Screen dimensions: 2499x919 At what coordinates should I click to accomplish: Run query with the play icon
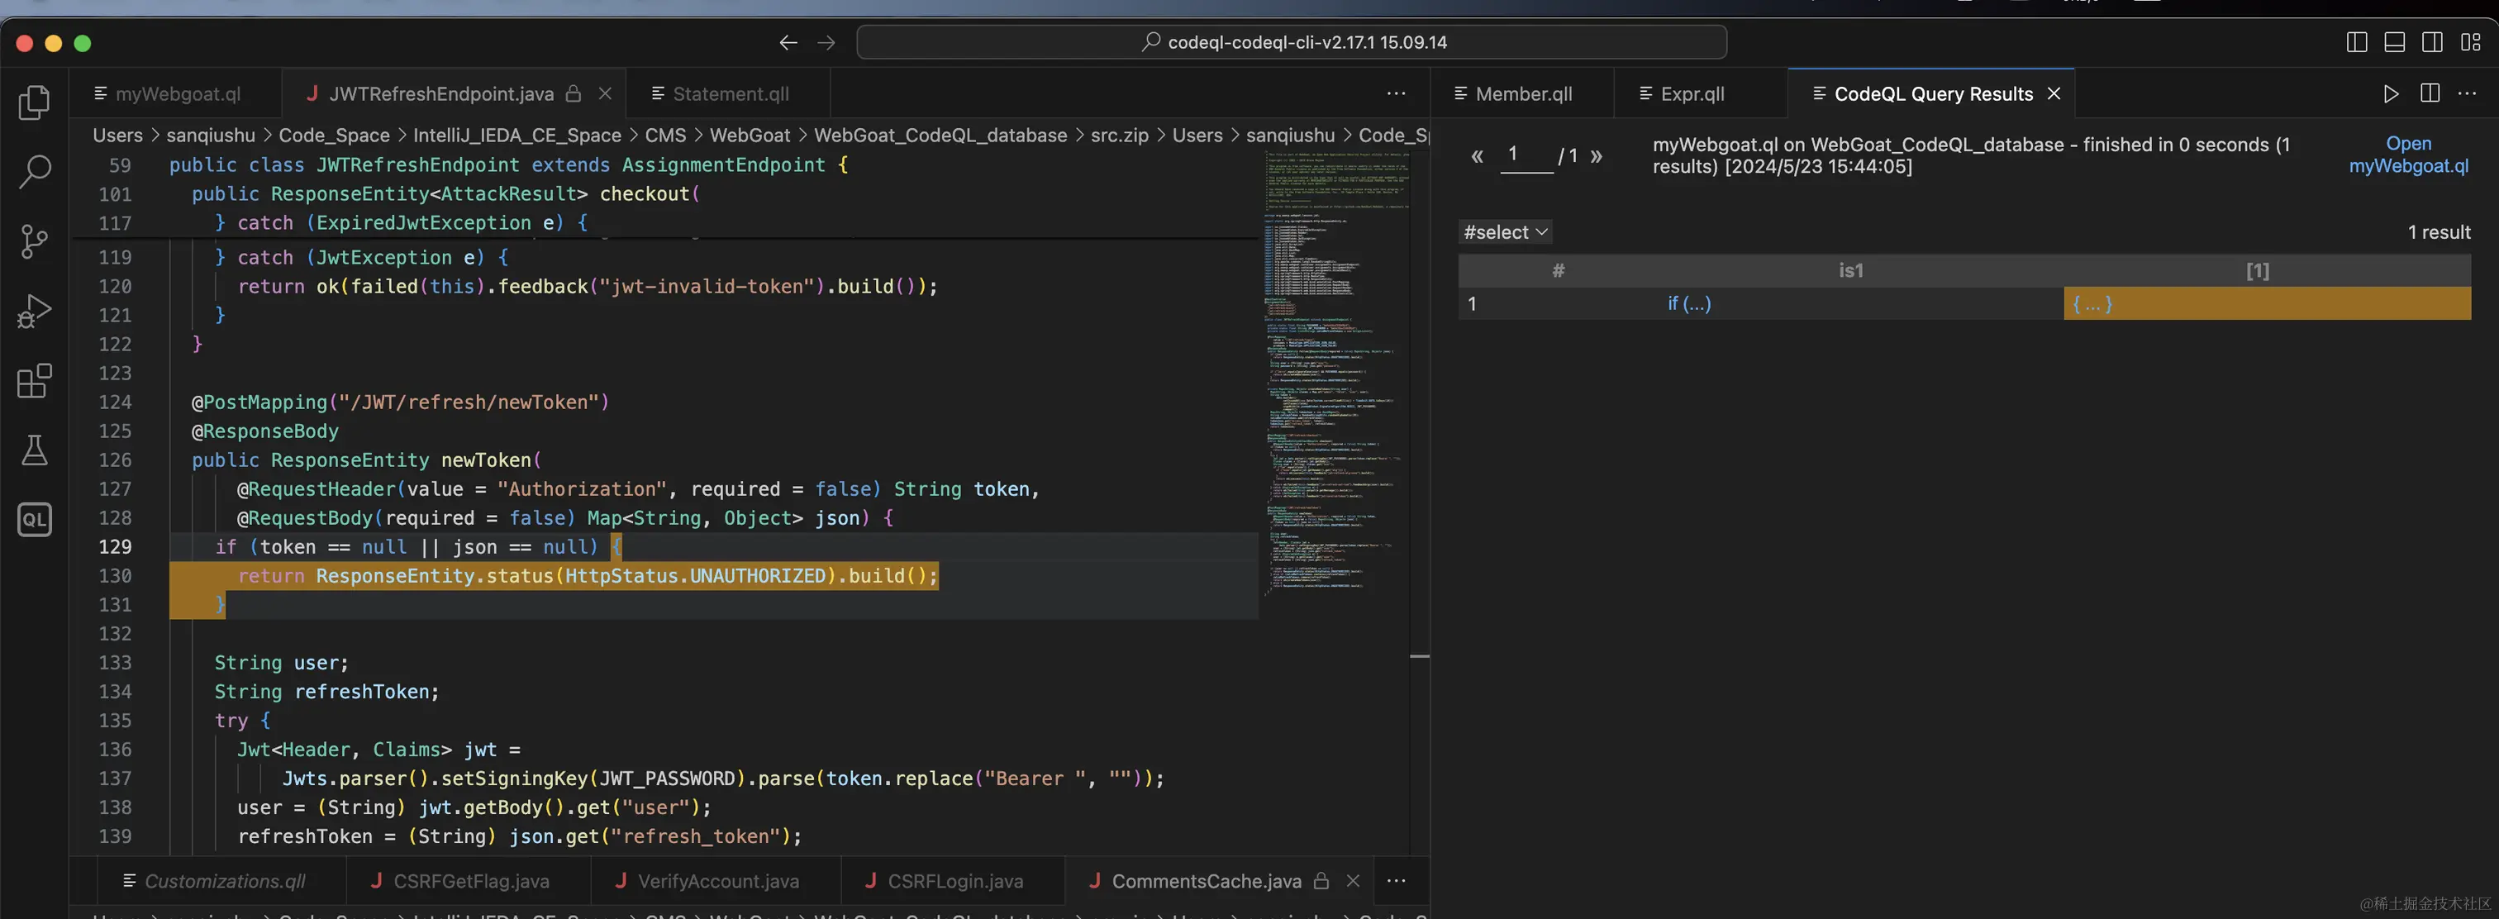[x=2392, y=94]
